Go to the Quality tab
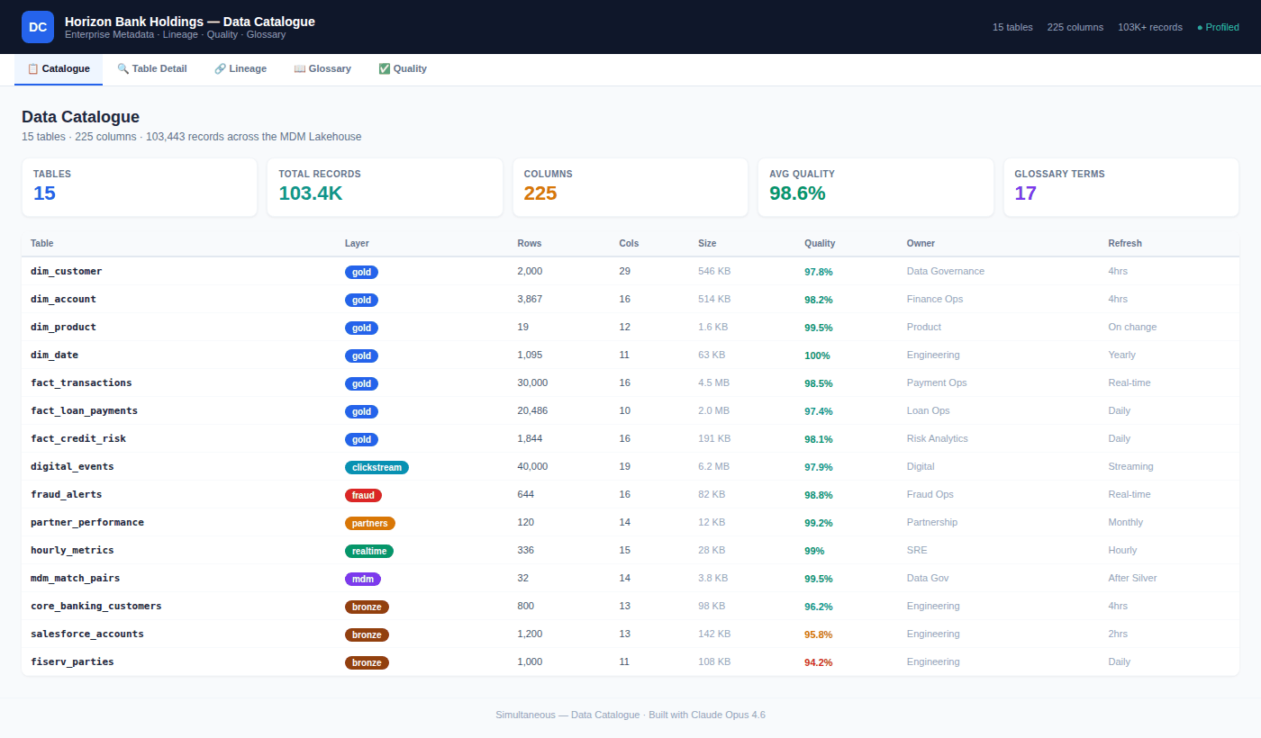 point(403,68)
